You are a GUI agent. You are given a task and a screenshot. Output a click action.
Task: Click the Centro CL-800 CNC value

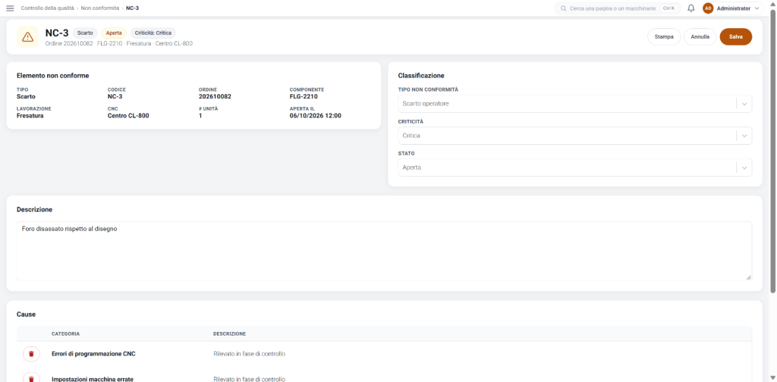pos(128,116)
